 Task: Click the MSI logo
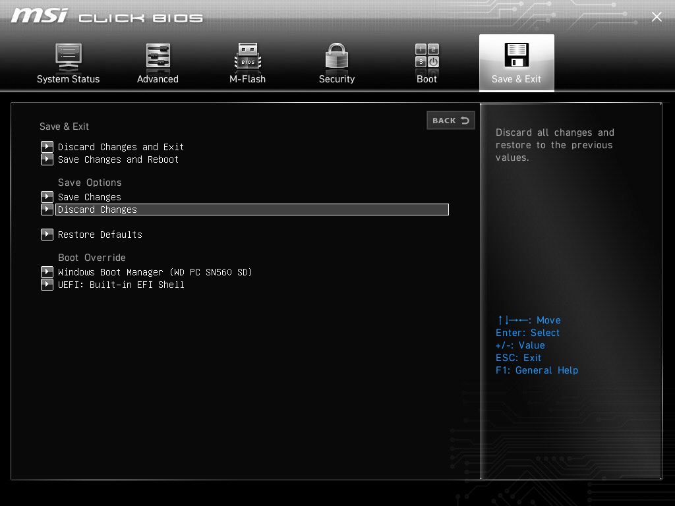39,16
